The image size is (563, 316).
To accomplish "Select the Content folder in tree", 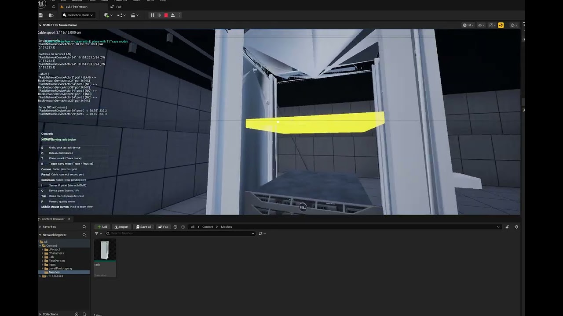I will pyautogui.click(x=51, y=246).
